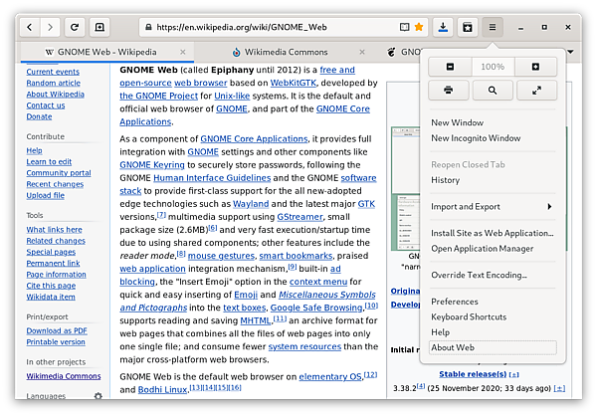Open the What links here link
This screenshot has height=416, width=597.
coord(54,230)
